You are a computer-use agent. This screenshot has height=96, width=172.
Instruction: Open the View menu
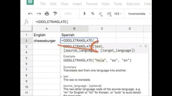(x=64, y=4)
